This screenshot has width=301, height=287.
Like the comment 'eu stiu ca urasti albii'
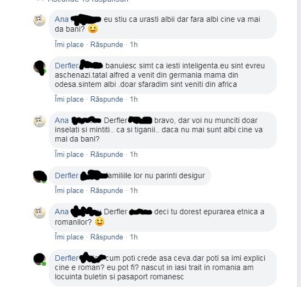(x=69, y=45)
